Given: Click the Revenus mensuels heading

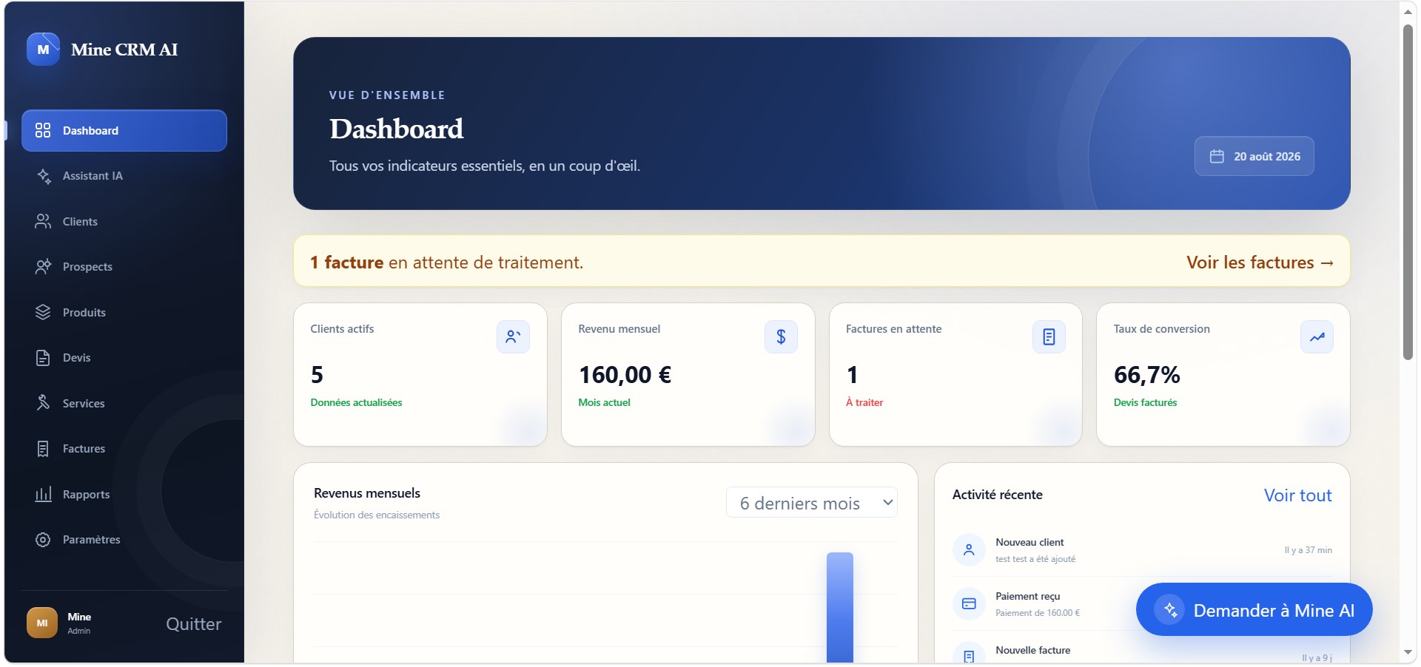Looking at the screenshot, I should coord(367,493).
